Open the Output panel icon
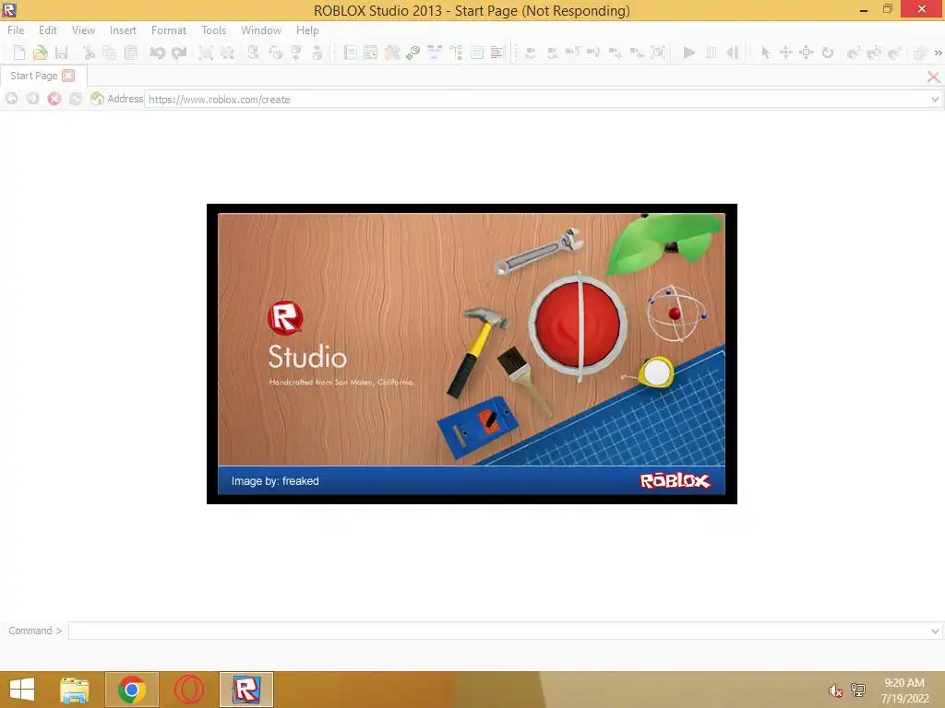This screenshot has width=945, height=708. coord(497,53)
